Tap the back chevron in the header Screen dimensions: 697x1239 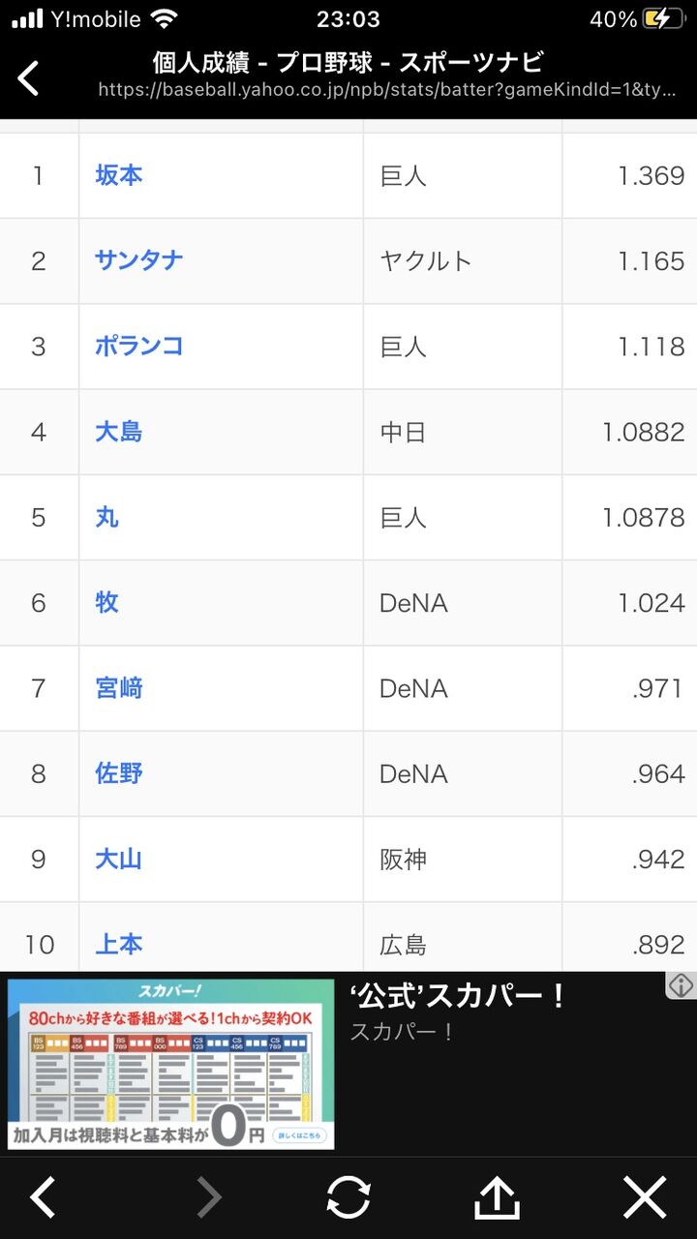coord(29,78)
